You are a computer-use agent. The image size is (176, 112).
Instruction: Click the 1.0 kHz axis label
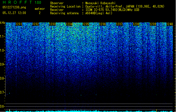(2, 51)
